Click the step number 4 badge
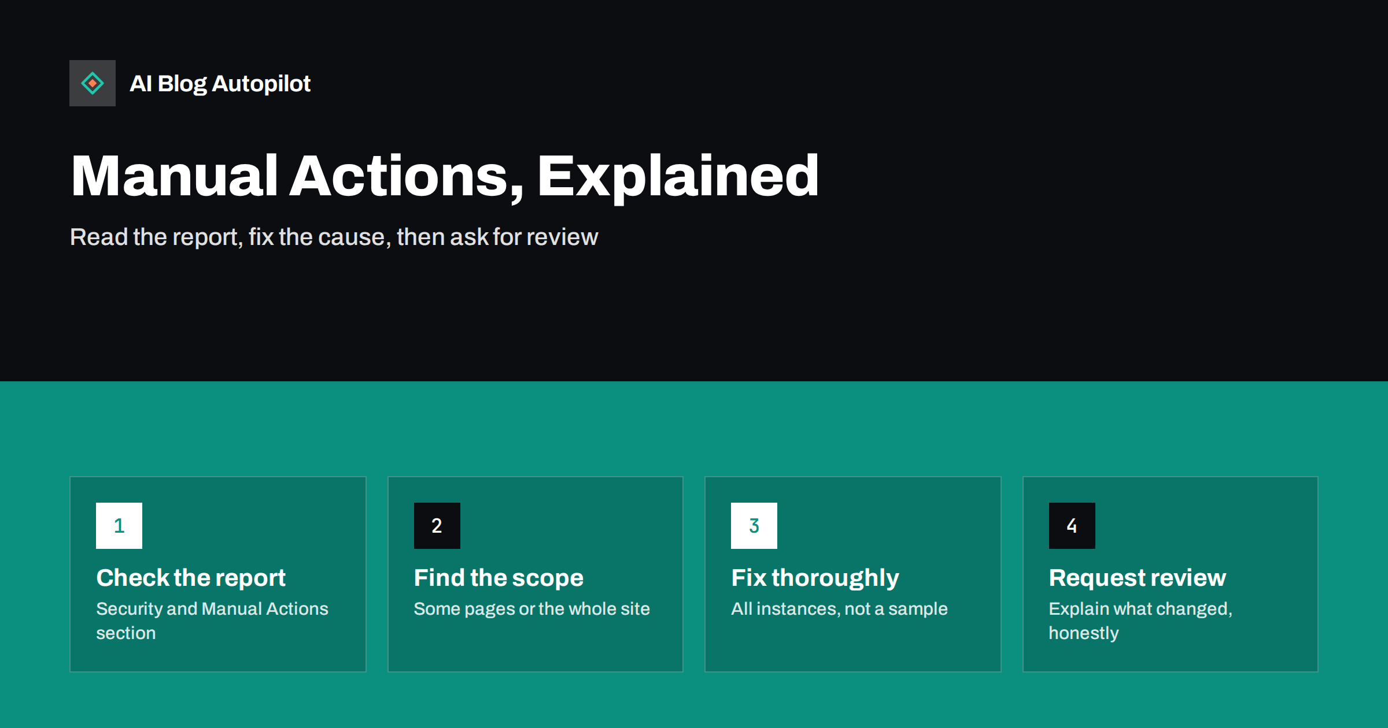Screen dimensions: 1388x728 pyautogui.click(x=1072, y=526)
